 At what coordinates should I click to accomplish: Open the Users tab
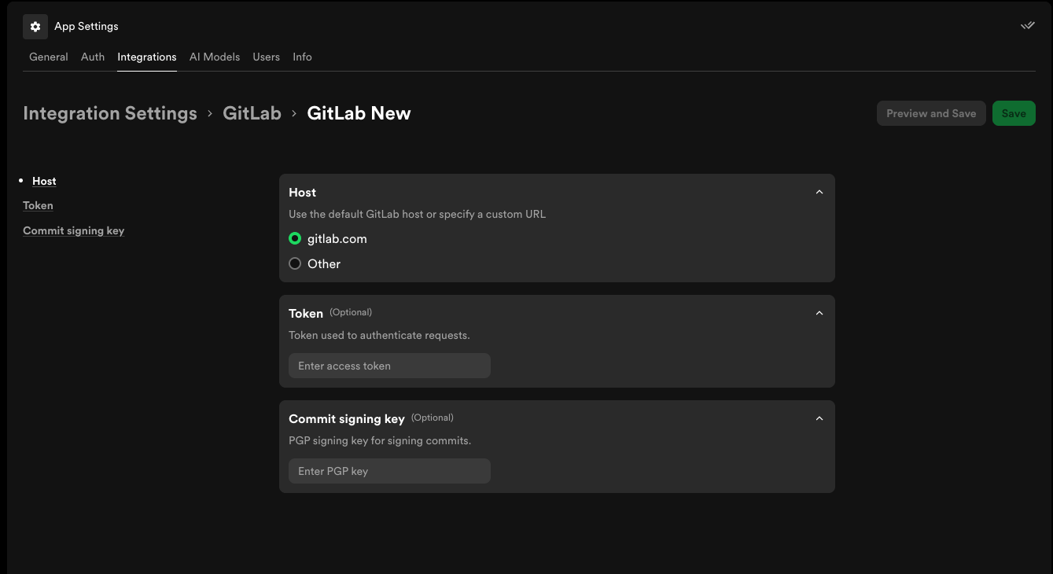pos(267,57)
